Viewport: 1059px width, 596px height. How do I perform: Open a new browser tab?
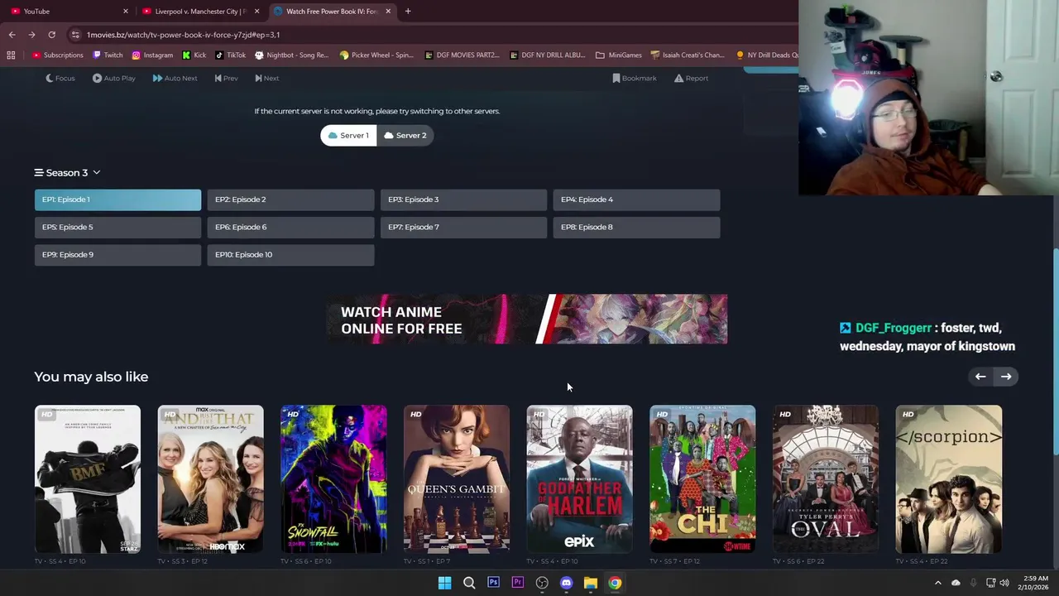coord(408,12)
